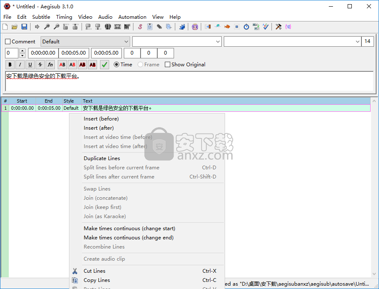Open the Fonts Collector icon

[169, 27]
